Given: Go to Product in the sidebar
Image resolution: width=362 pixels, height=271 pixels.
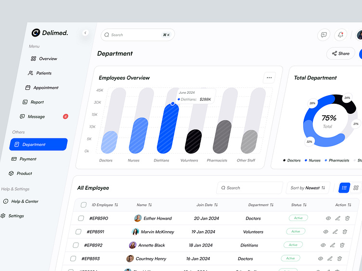Looking at the screenshot, I should click(x=20, y=173).
